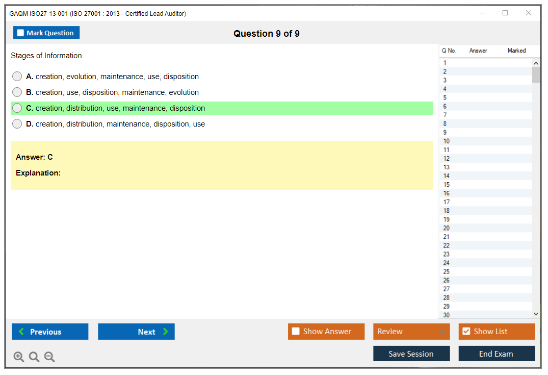Click the Save Session button
548x375 pixels.
(411, 354)
